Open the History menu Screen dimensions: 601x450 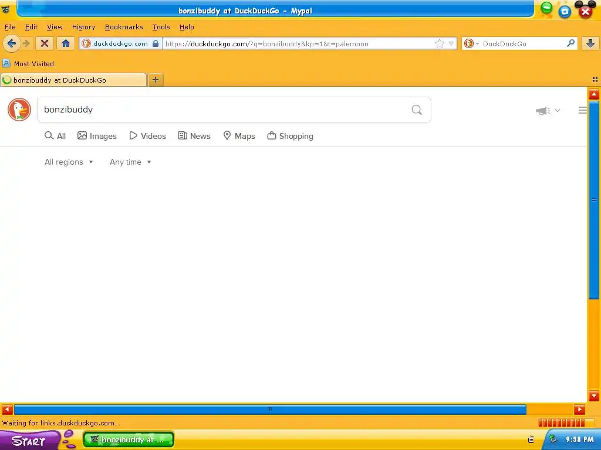83,27
